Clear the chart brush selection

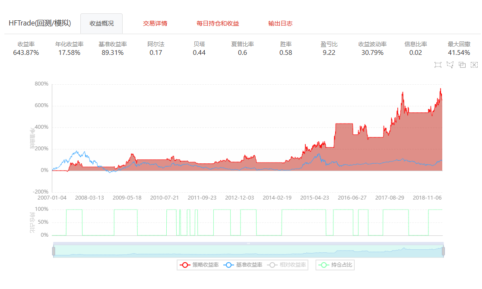tap(474, 65)
